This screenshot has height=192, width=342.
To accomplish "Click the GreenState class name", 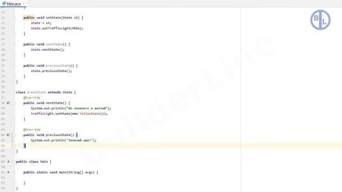I will 36,92.
